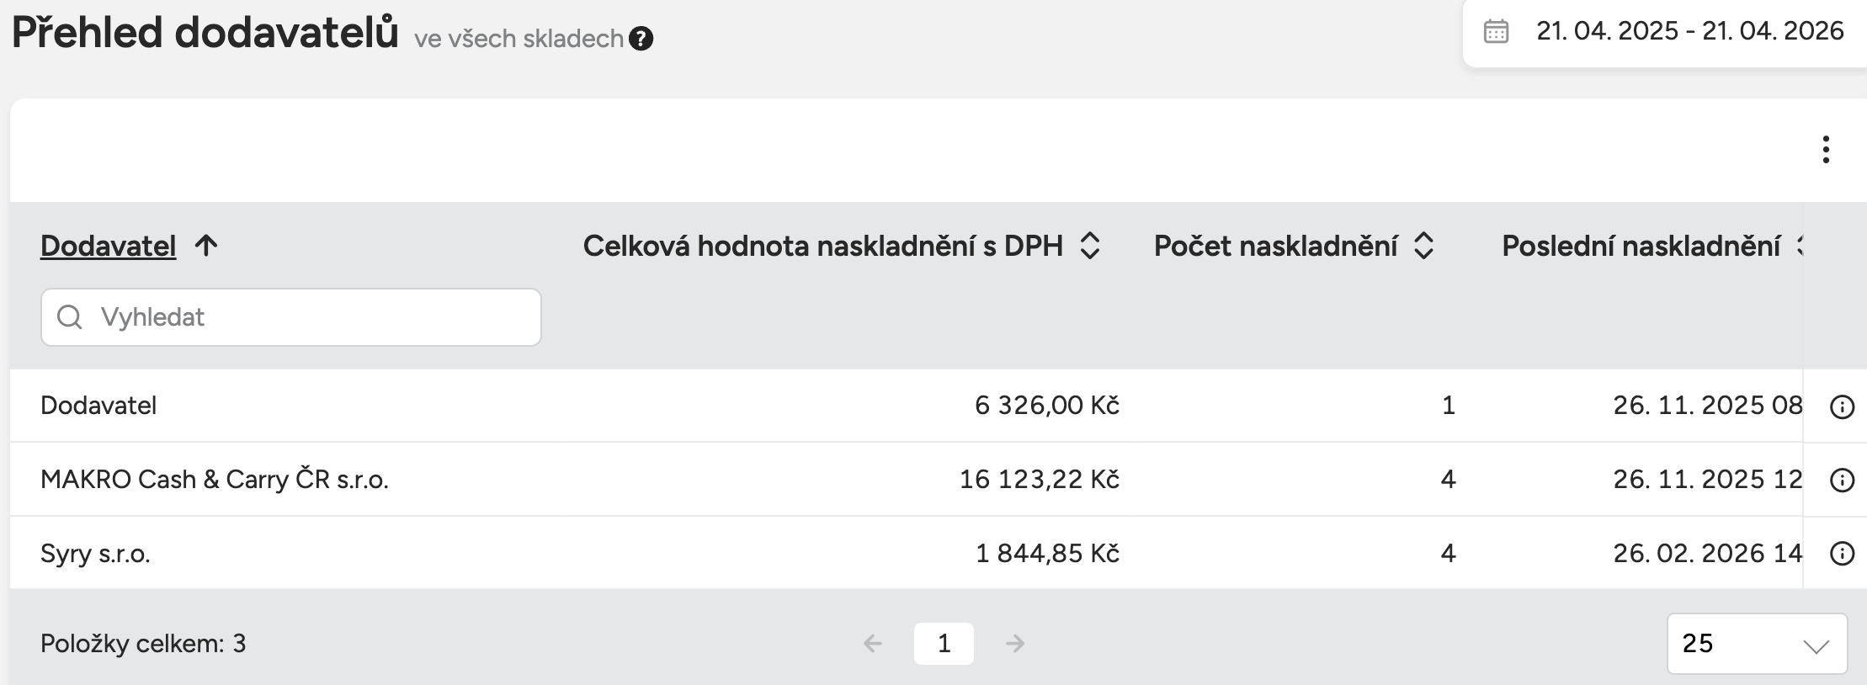Open the three-dot options menu
The image size is (1867, 685).
click(x=1825, y=150)
